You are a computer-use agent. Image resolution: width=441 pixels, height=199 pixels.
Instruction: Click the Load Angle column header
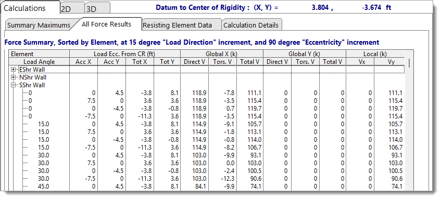(x=39, y=61)
